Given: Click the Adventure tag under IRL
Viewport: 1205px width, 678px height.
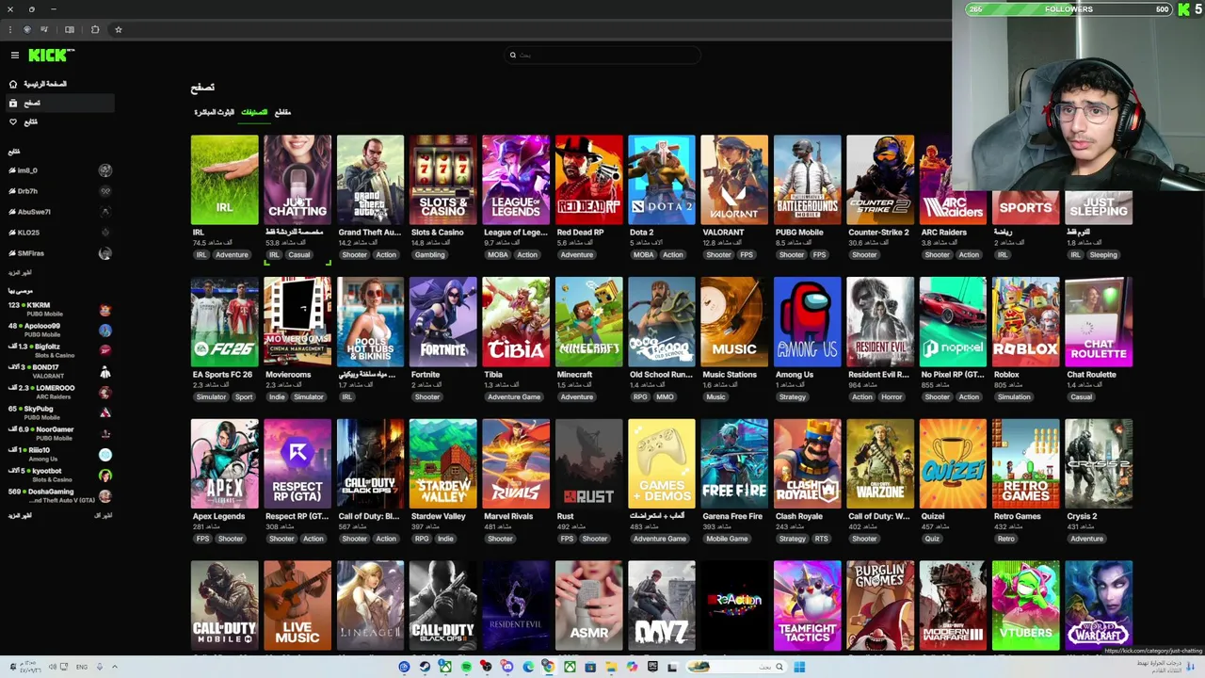Looking at the screenshot, I should [x=232, y=255].
